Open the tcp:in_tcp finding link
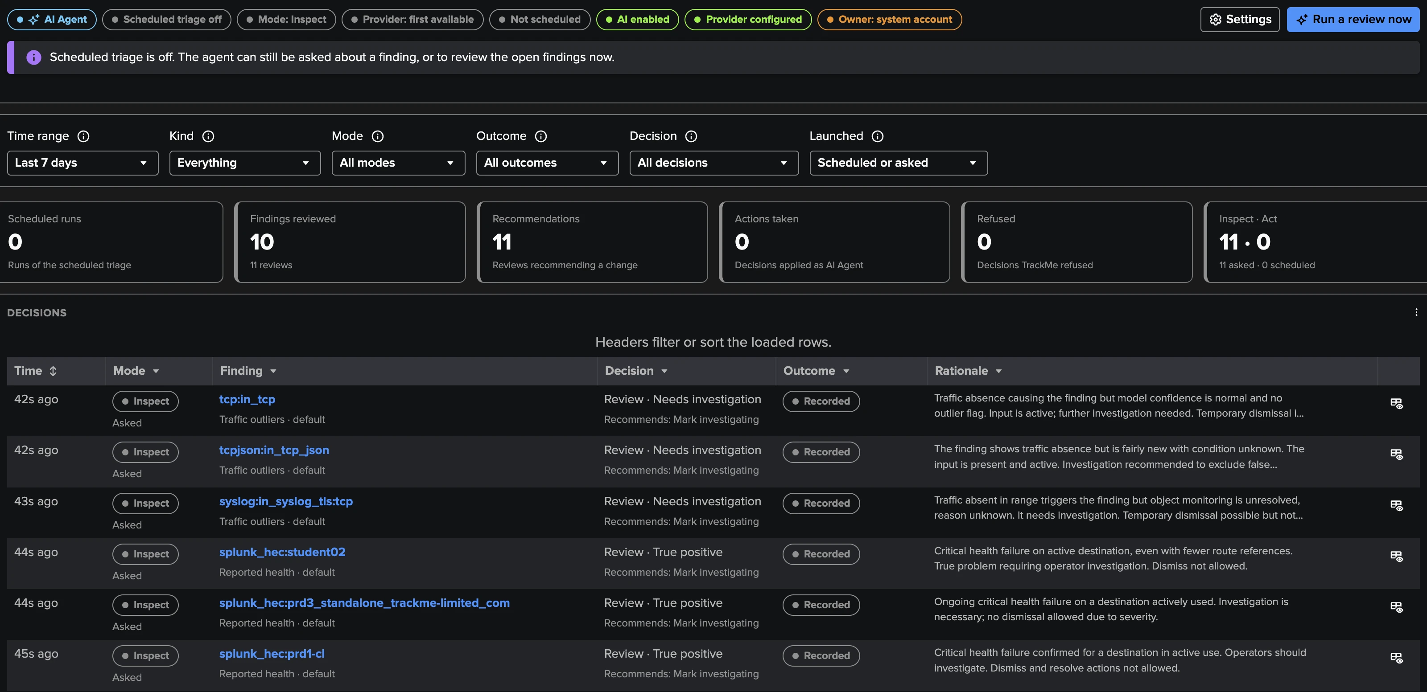 (x=247, y=400)
